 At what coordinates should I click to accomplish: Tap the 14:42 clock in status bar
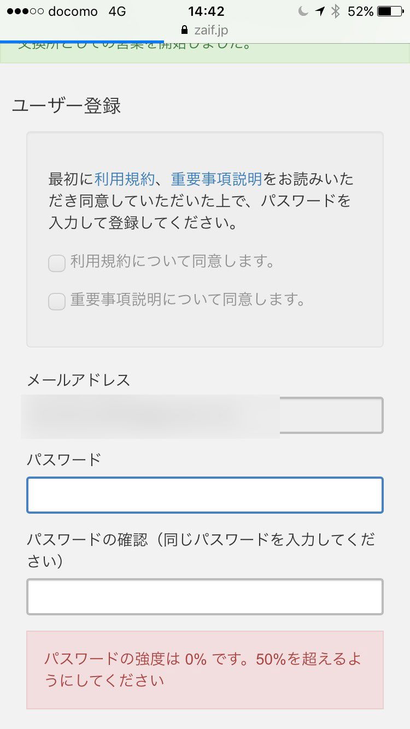pyautogui.click(x=206, y=11)
